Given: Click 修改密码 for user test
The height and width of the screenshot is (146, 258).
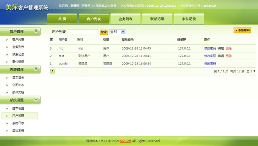Looking at the screenshot, I should point(210,56).
